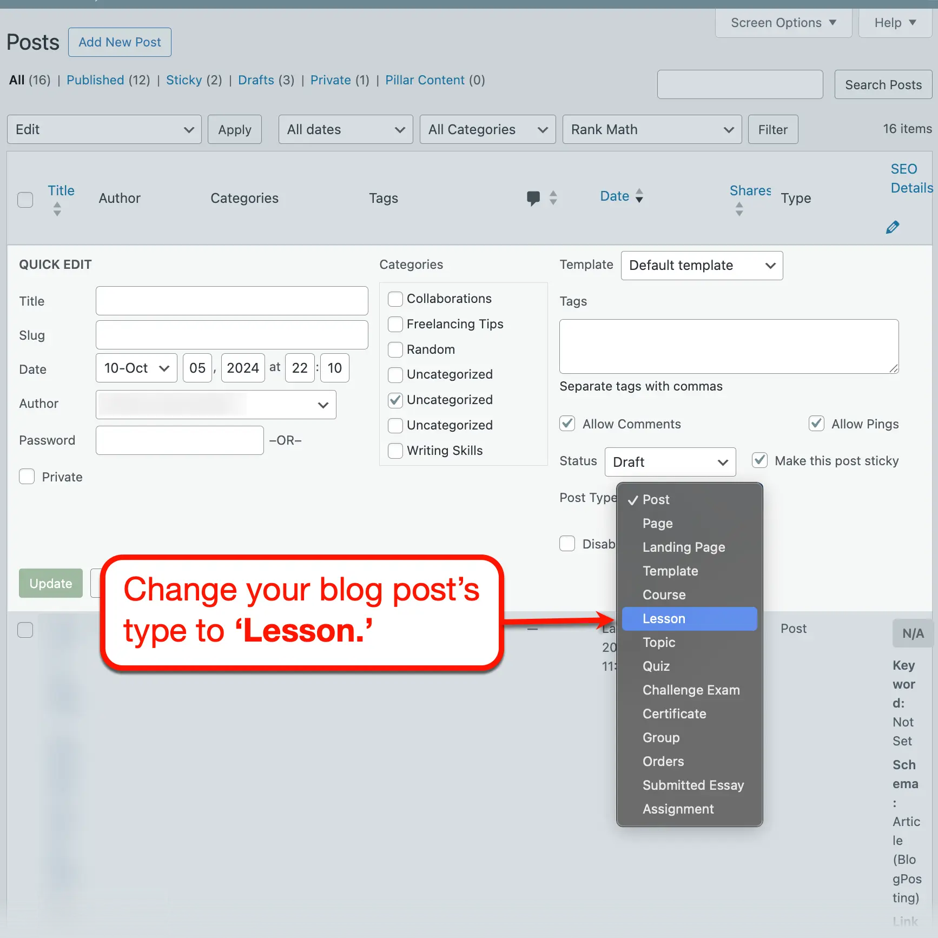Uncheck Make this post sticky
938x938 pixels.
(x=759, y=460)
